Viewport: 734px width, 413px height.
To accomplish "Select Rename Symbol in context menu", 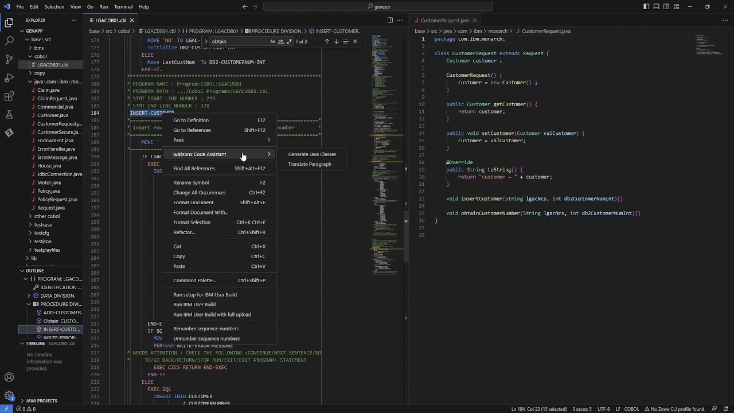I will pos(191,183).
